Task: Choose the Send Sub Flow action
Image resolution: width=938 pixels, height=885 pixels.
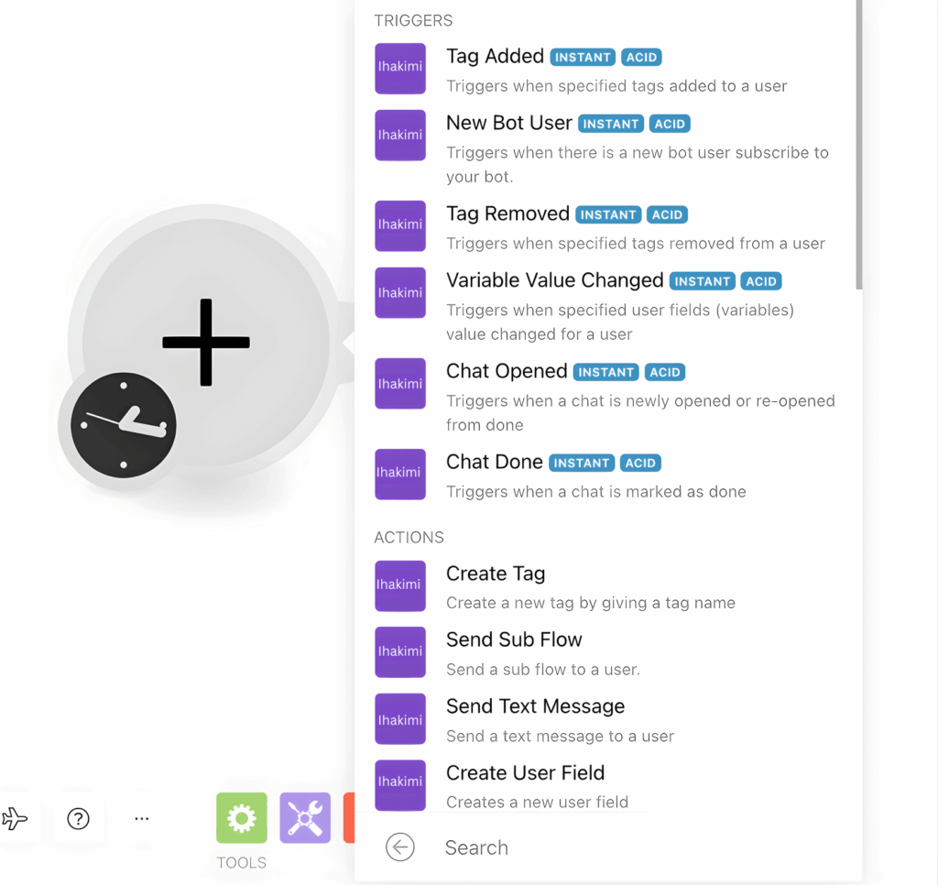Action: pyautogui.click(x=514, y=640)
